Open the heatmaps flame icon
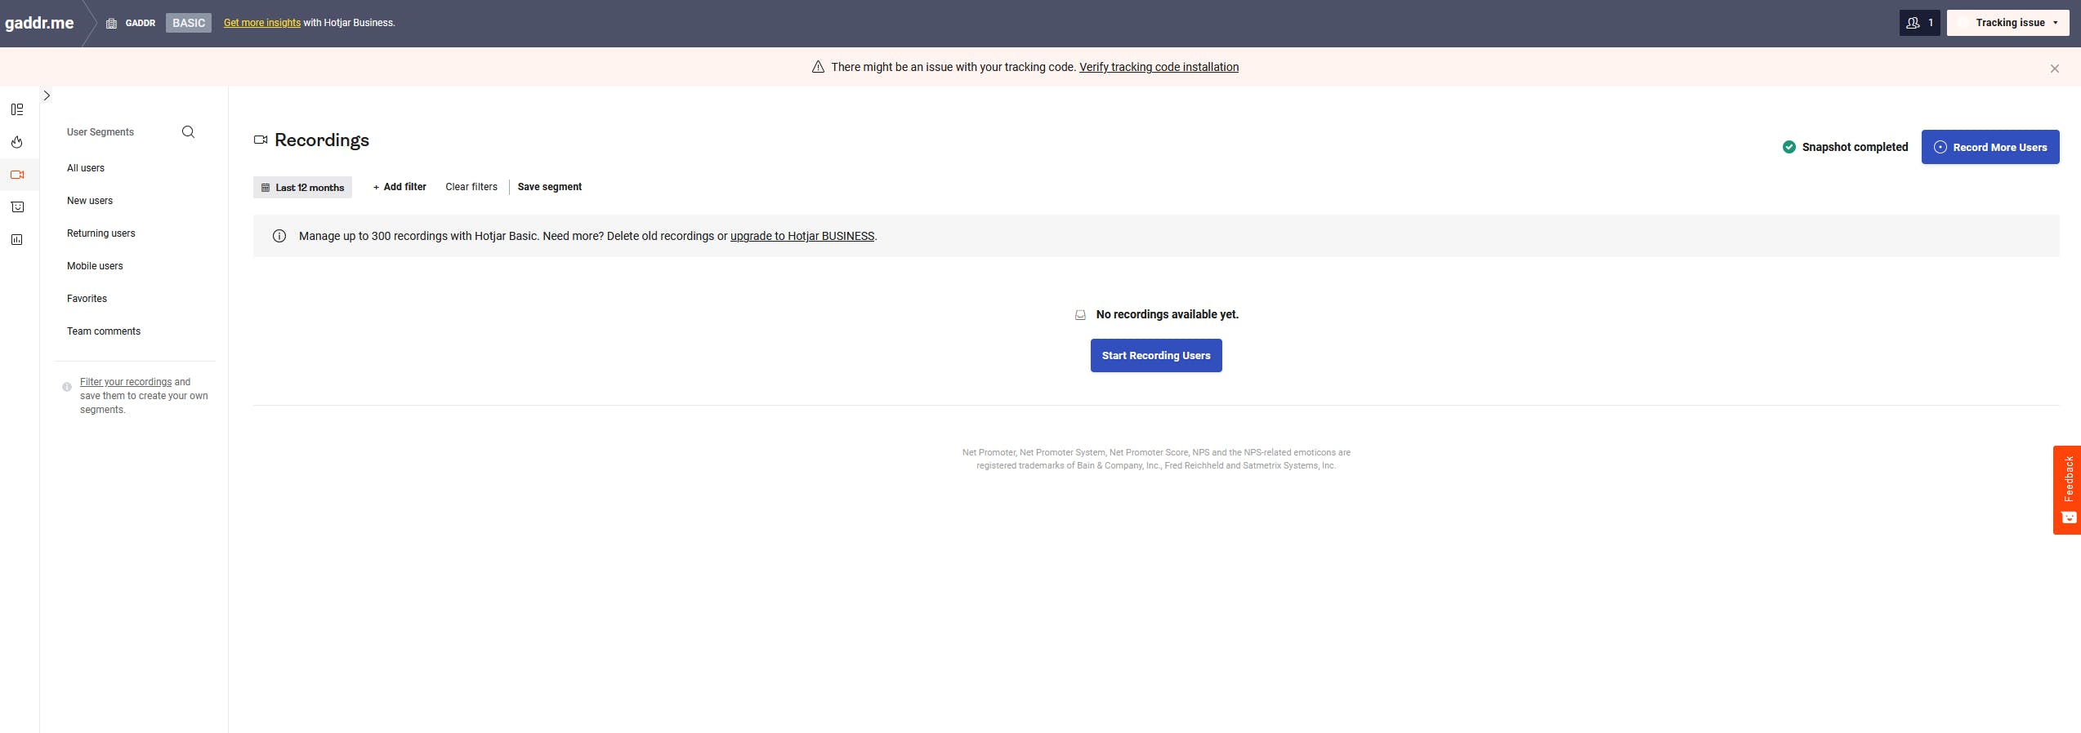2081x733 pixels. point(17,142)
